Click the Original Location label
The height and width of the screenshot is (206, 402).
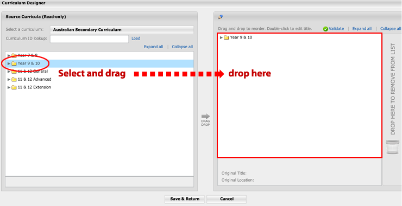click(x=237, y=180)
